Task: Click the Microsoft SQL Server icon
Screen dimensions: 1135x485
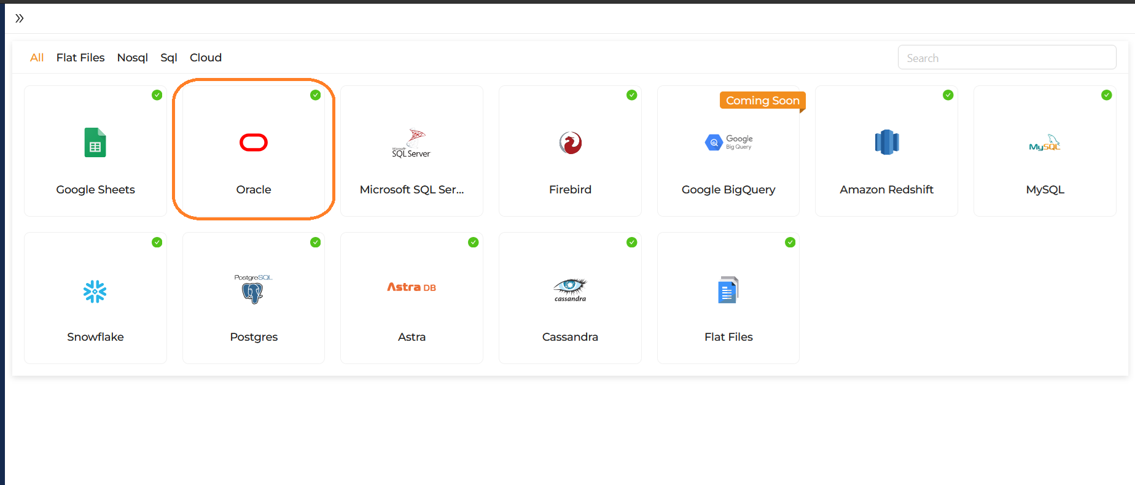Action: pyautogui.click(x=411, y=142)
